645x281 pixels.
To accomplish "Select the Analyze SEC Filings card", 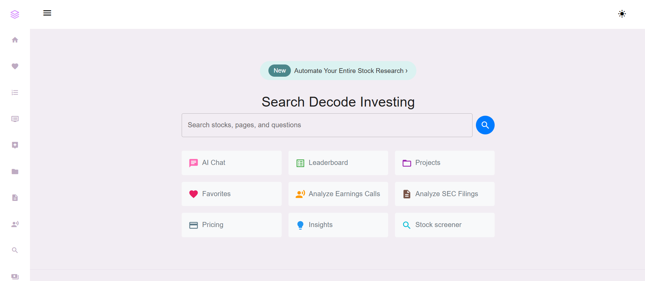I will pos(445,194).
